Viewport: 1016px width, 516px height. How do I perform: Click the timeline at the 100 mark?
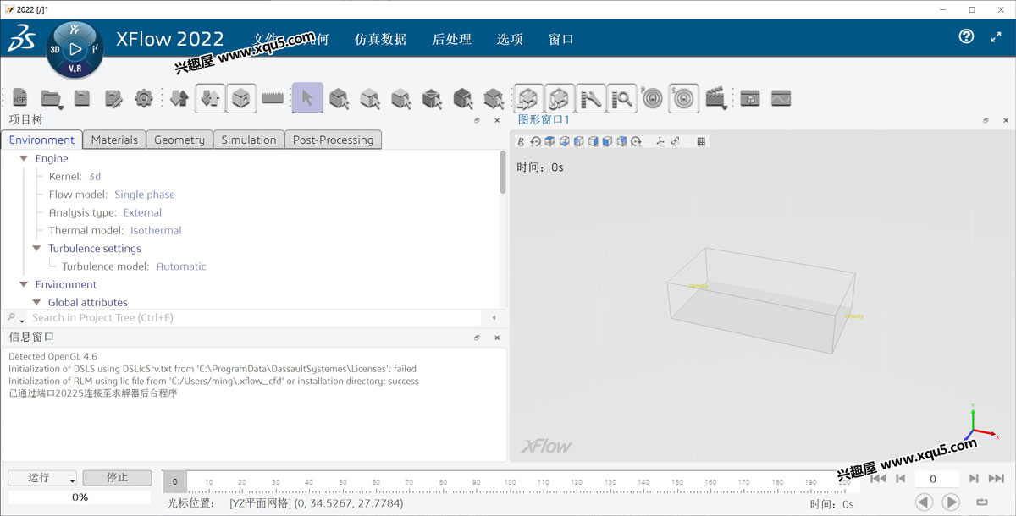click(x=510, y=482)
